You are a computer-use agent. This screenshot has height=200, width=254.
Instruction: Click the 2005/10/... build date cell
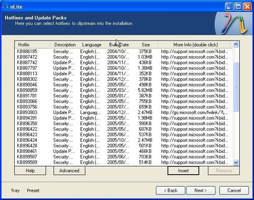click(x=118, y=140)
